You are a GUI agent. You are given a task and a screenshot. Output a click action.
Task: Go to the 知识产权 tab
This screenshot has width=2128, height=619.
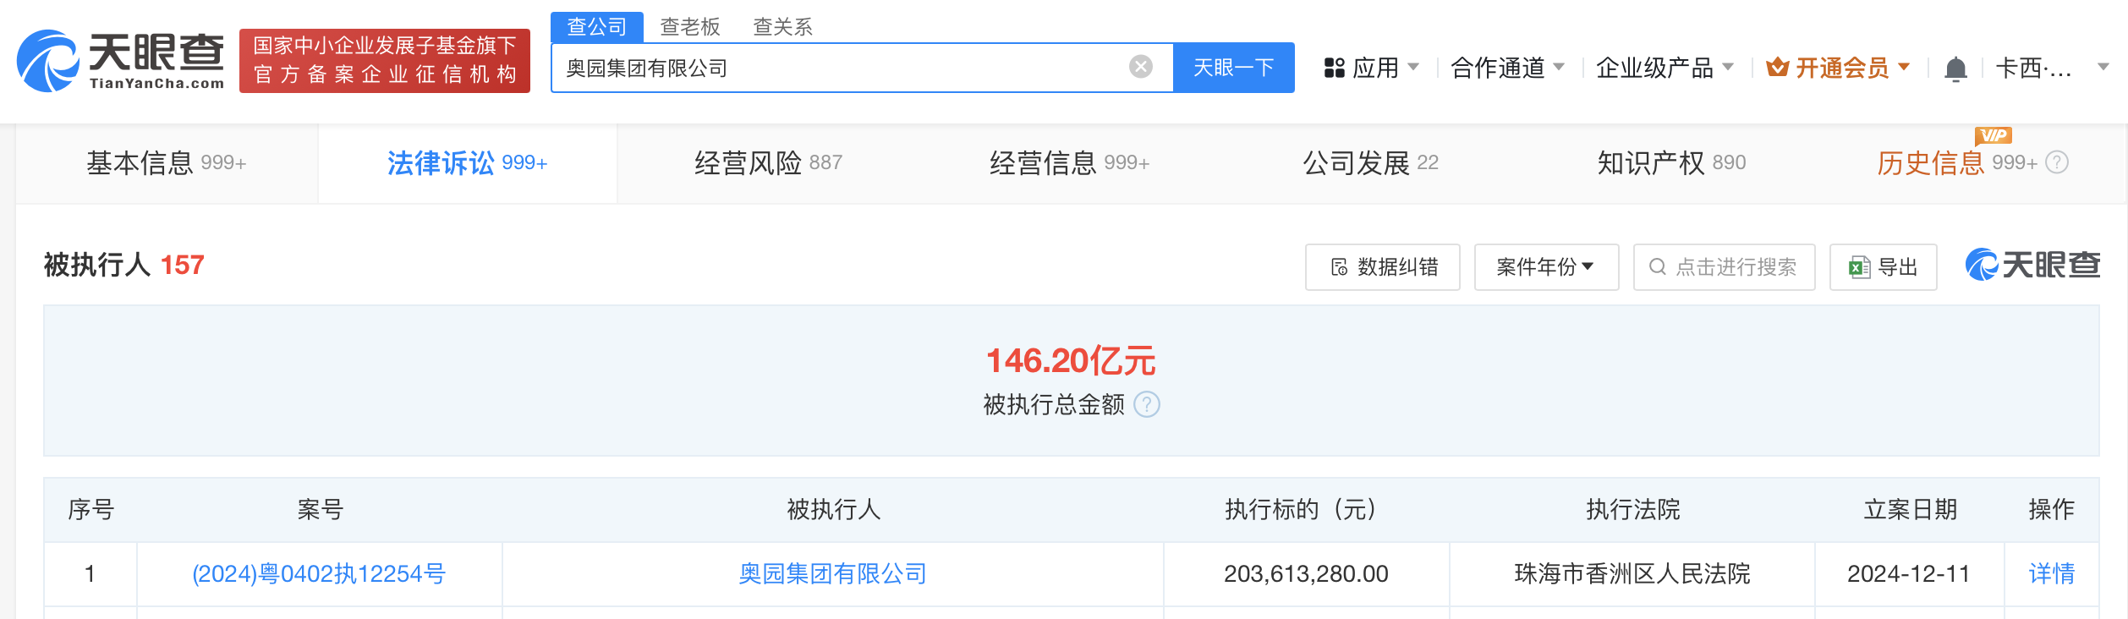coord(1670,162)
